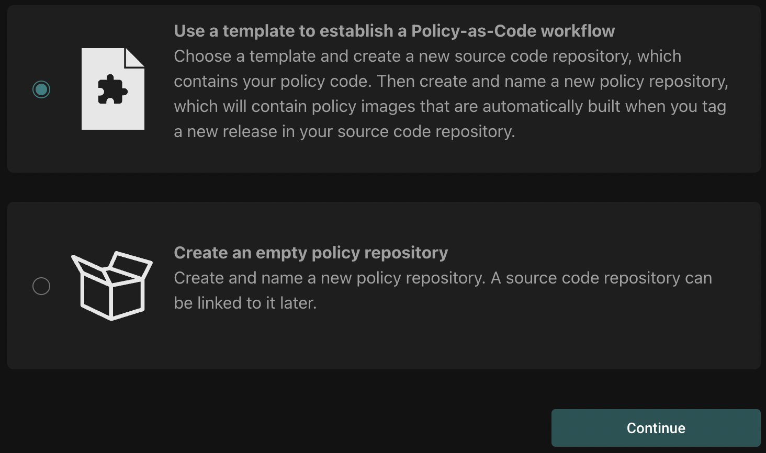Screen dimensions: 766x453
Task: Choose the unselected radio option beside the box icon
Action: pyautogui.click(x=41, y=286)
